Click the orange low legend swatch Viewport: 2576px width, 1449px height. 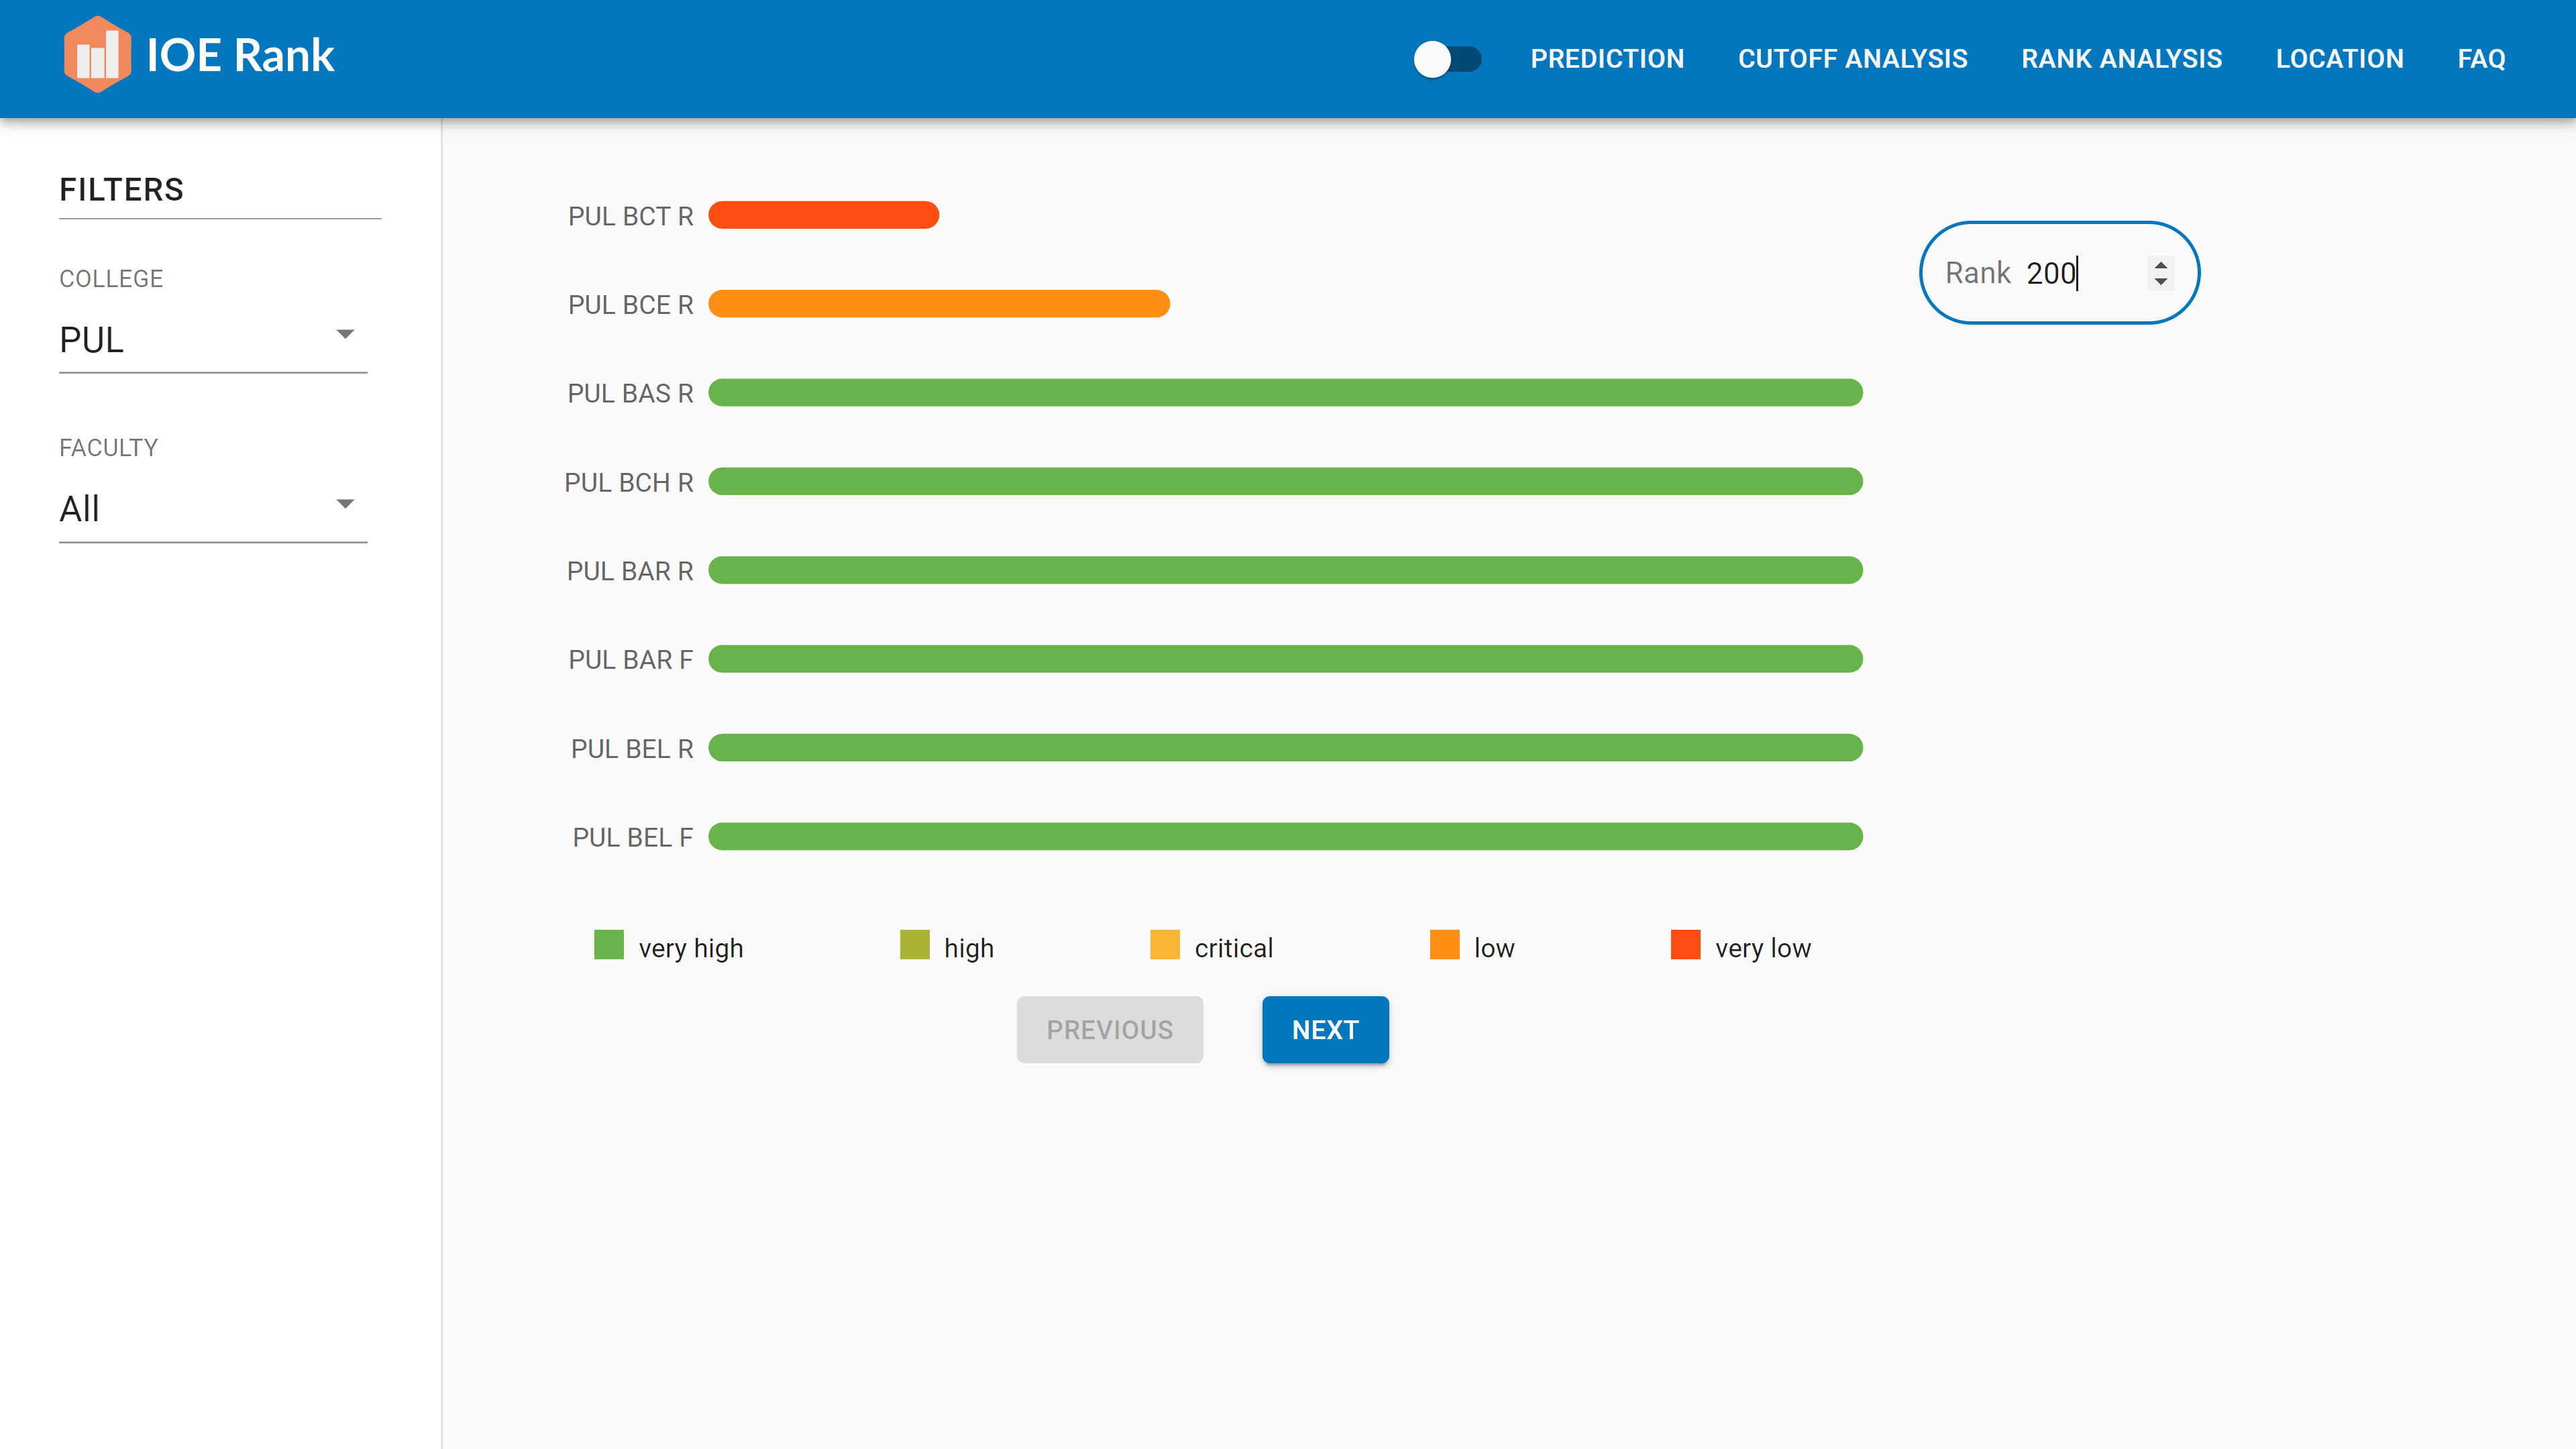pos(1444,945)
